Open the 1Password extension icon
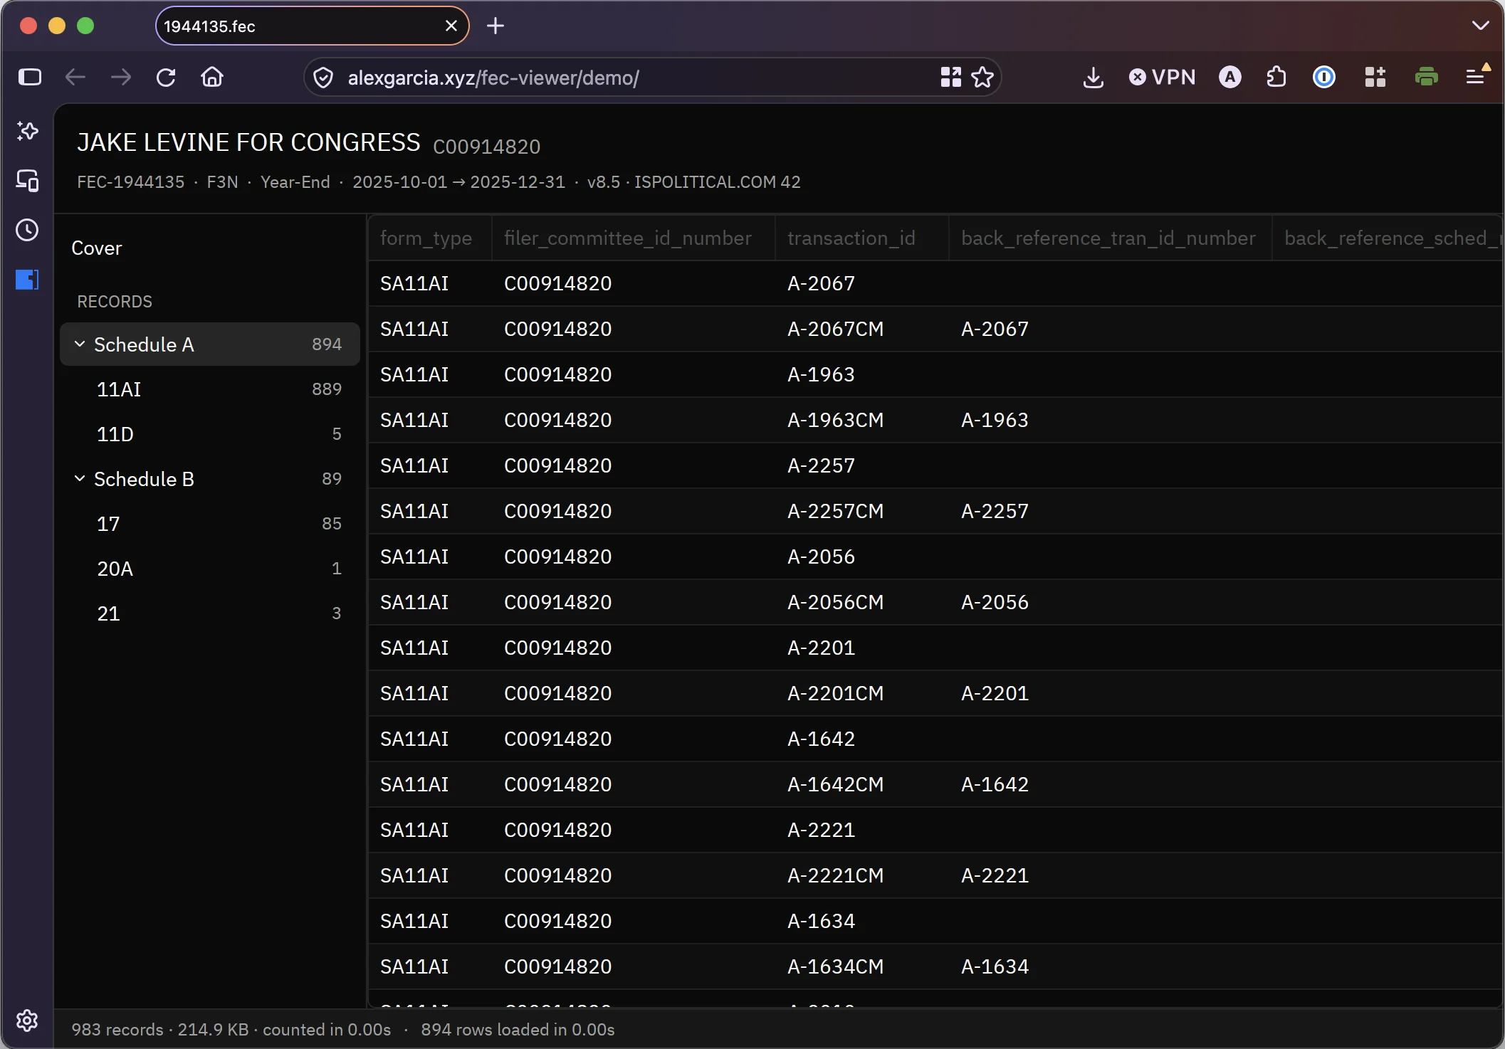The image size is (1505, 1049). tap(1323, 77)
